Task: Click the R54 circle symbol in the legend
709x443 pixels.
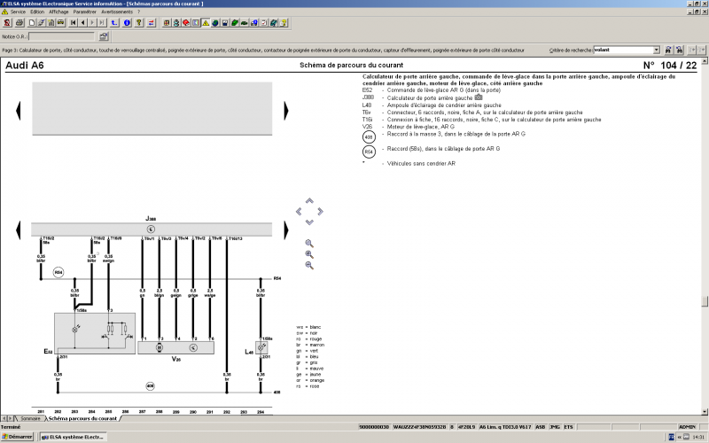Action: 369,152
